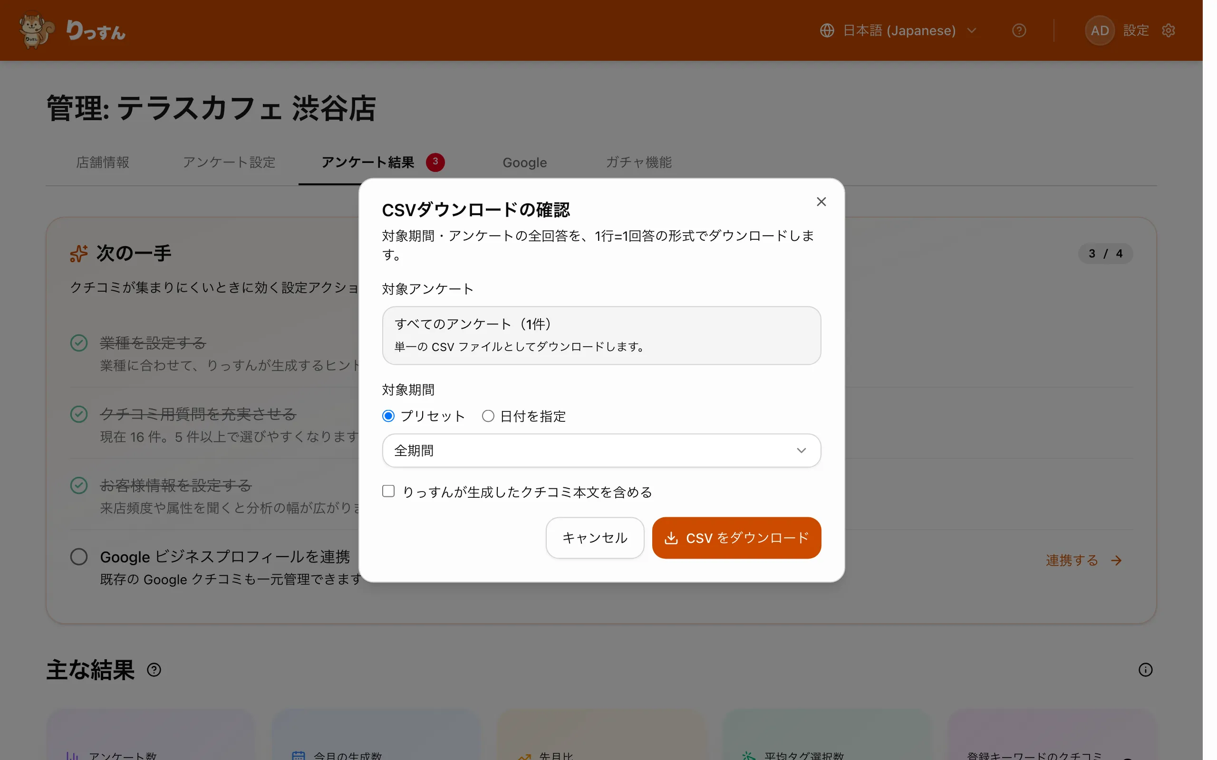Select the プリセット radio button
1217x760 pixels.
click(x=388, y=416)
